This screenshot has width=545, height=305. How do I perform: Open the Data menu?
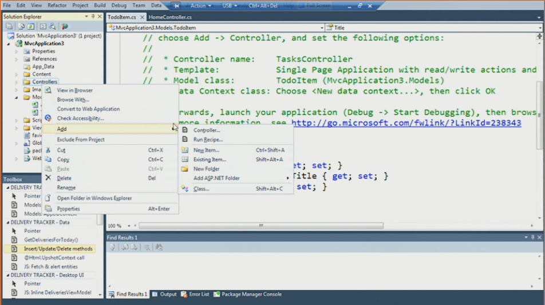pyautogui.click(x=156, y=5)
